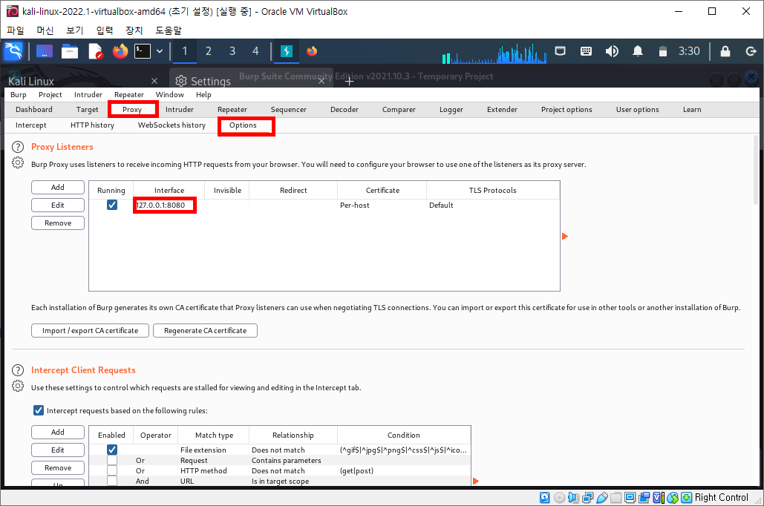Click the Options panel vertical scrollbar
Image resolution: width=764 pixels, height=506 pixels.
coord(756,170)
